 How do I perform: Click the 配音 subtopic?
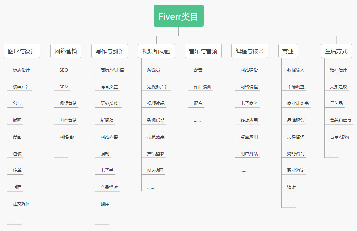[x=198, y=70]
